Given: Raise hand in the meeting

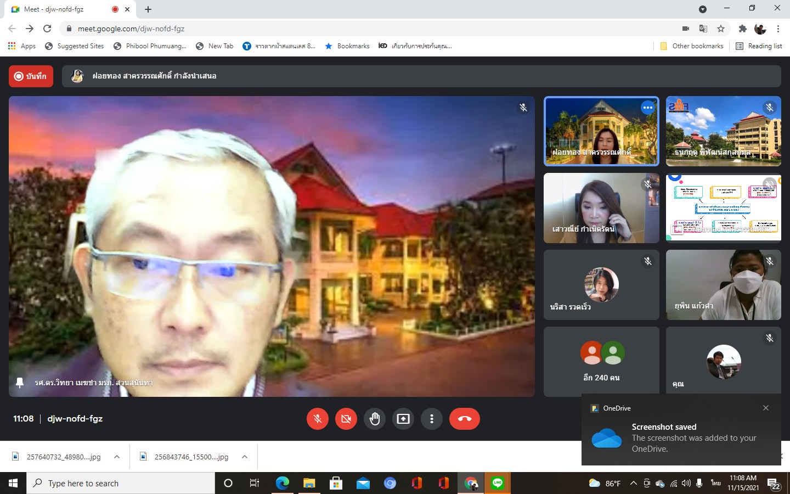Looking at the screenshot, I should click(375, 419).
